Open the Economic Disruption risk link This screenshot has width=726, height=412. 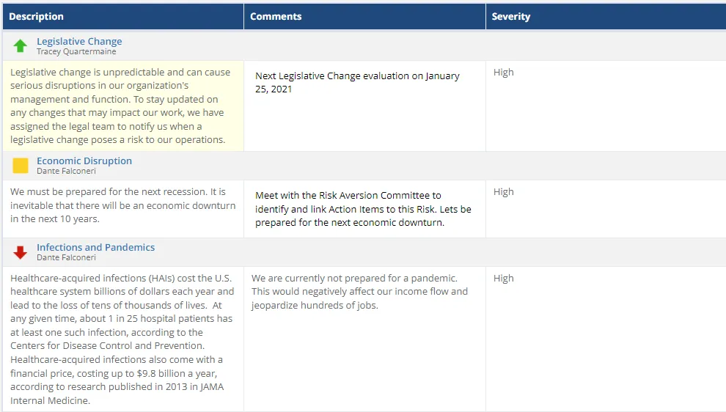84,161
